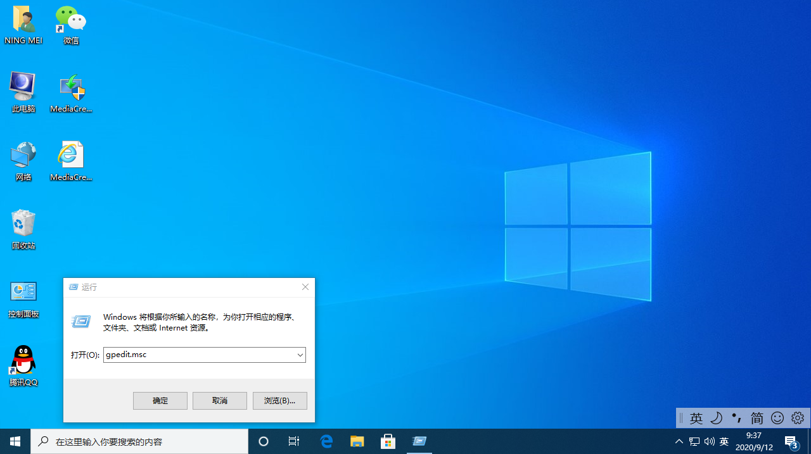Click 确定 to run gpedit.msc
The image size is (811, 454).
(160, 400)
